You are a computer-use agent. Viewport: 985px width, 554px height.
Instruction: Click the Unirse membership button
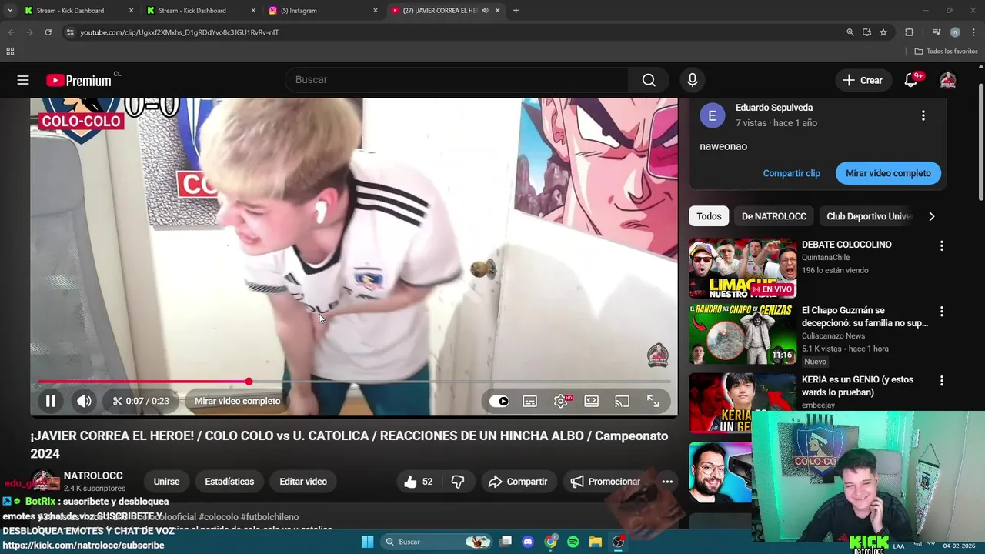tap(166, 482)
